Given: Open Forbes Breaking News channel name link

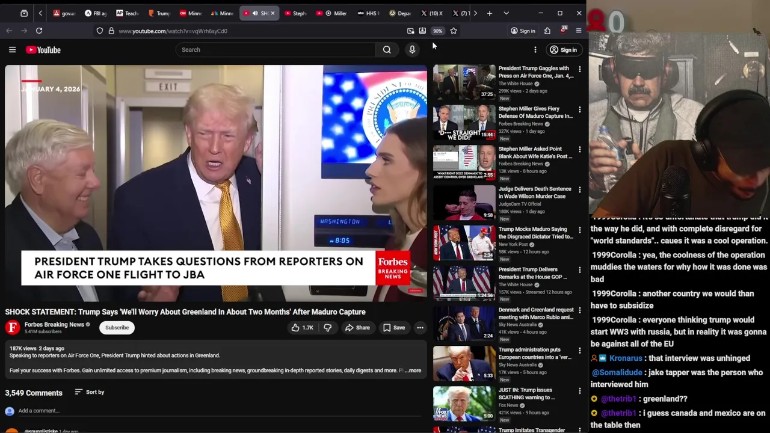Looking at the screenshot, I should pyautogui.click(x=54, y=325).
